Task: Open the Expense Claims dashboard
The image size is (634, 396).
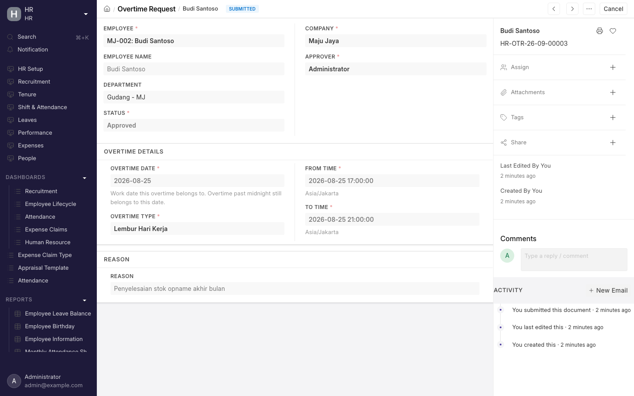Action: pyautogui.click(x=52, y=230)
